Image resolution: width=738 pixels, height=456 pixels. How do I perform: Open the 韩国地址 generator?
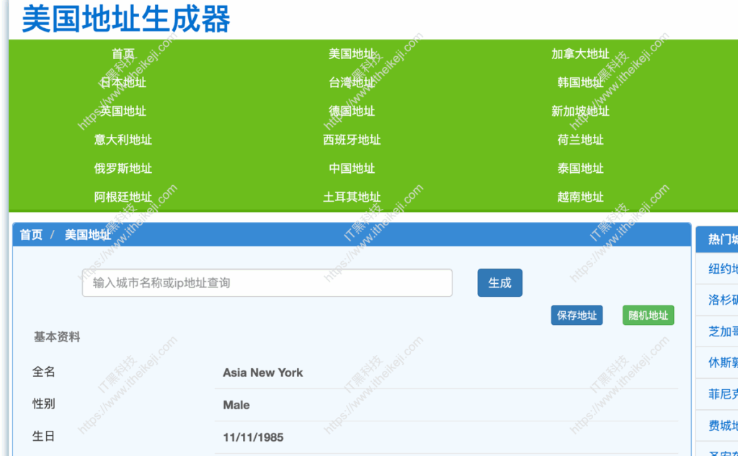coord(580,82)
